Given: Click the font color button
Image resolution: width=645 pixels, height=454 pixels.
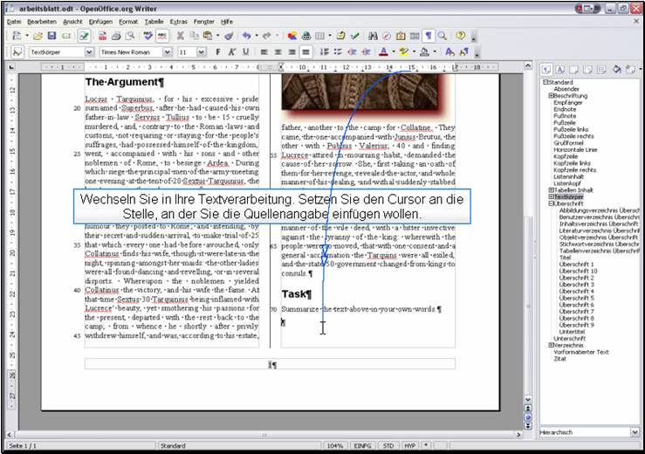Looking at the screenshot, I should coord(383,52).
